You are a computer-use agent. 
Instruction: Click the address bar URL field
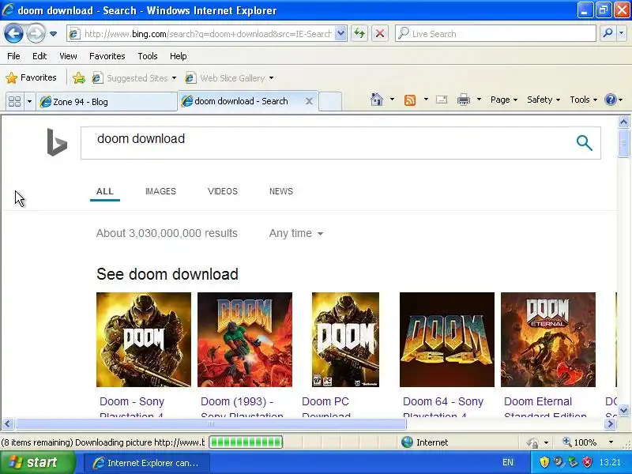pyautogui.click(x=201, y=34)
